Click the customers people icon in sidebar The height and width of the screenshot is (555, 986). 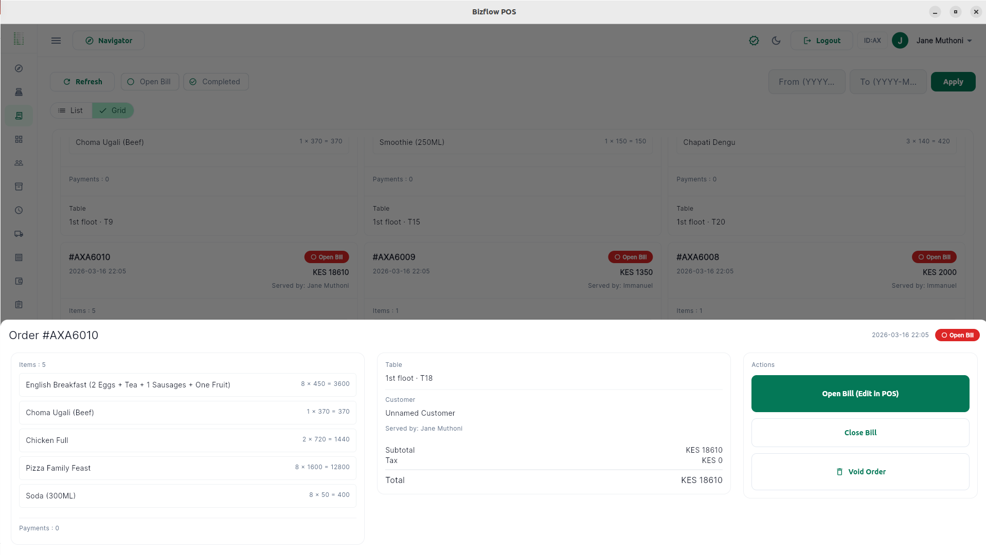tap(19, 163)
